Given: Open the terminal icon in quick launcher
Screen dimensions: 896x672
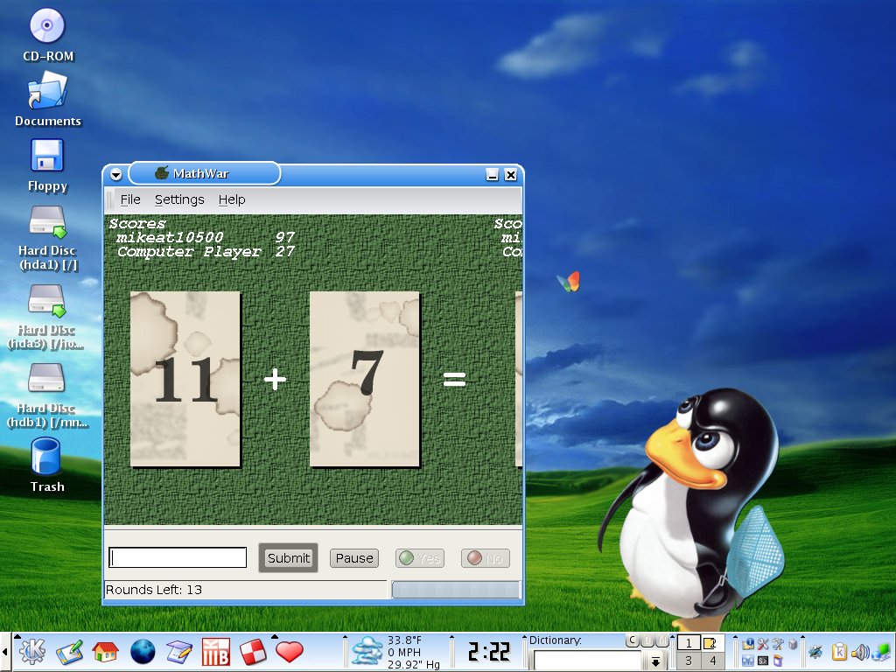Looking at the screenshot, I should [x=763, y=661].
